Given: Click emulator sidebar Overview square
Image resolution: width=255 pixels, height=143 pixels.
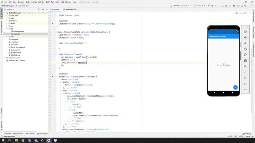Looking at the screenshot, I should (x=245, y=84).
